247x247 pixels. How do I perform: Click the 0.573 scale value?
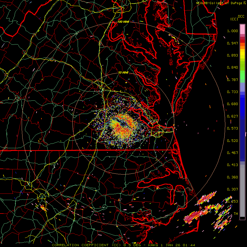tap(232, 128)
